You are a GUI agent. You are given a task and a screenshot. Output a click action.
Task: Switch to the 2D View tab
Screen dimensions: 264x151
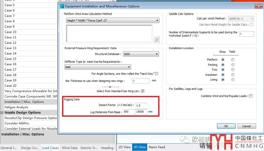125,147
